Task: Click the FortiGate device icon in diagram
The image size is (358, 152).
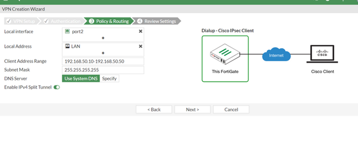Action: pos(225,54)
